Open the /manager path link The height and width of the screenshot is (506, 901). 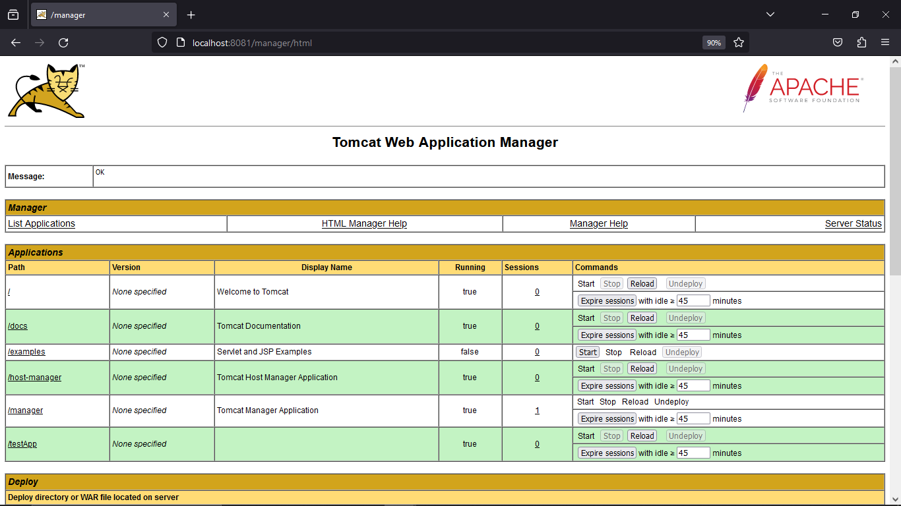coord(25,410)
